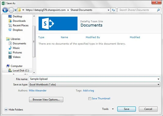Open the File name dropdown arrow
Viewport: 163px width, 116px height.
point(158,79)
